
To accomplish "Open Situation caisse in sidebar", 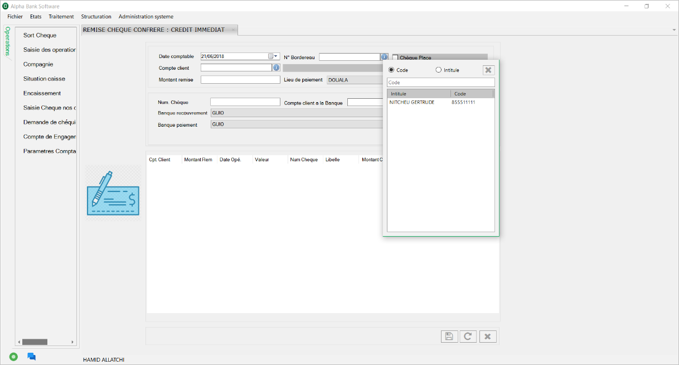I will tap(44, 79).
